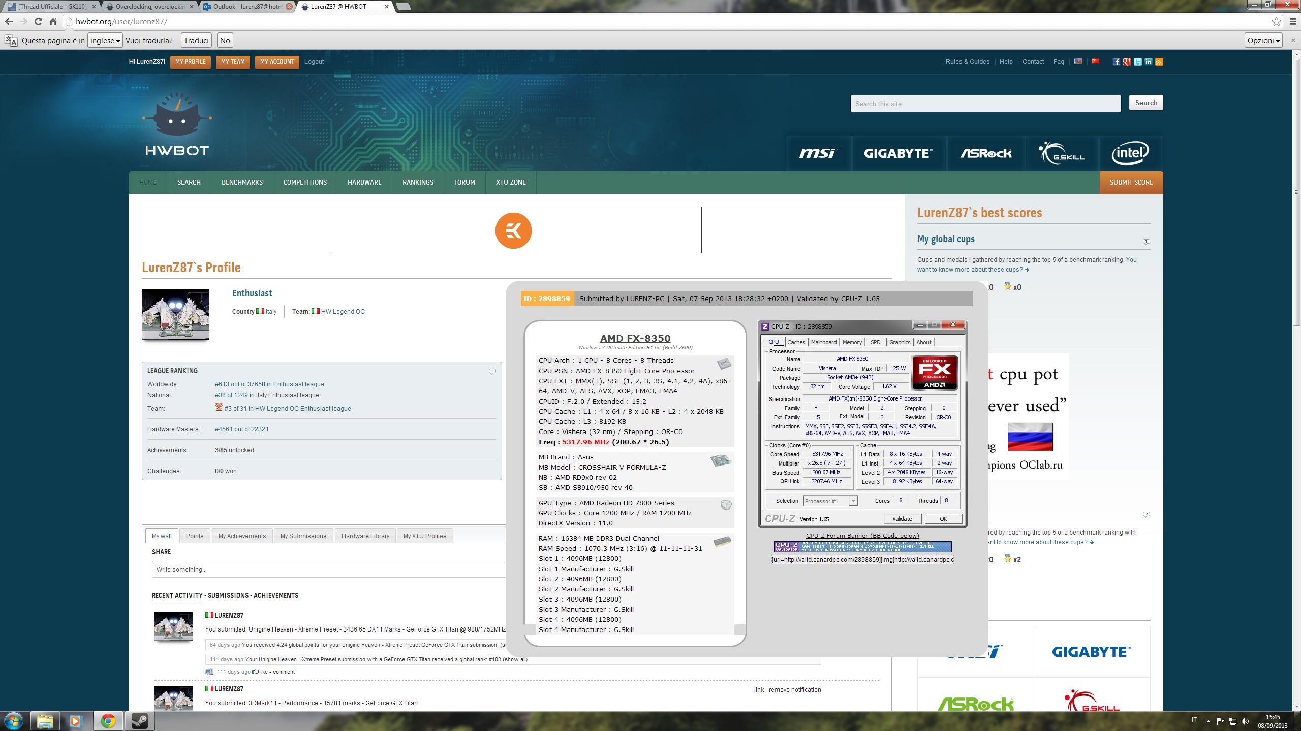Click the site Search button
The width and height of the screenshot is (1301, 731).
point(1146,103)
